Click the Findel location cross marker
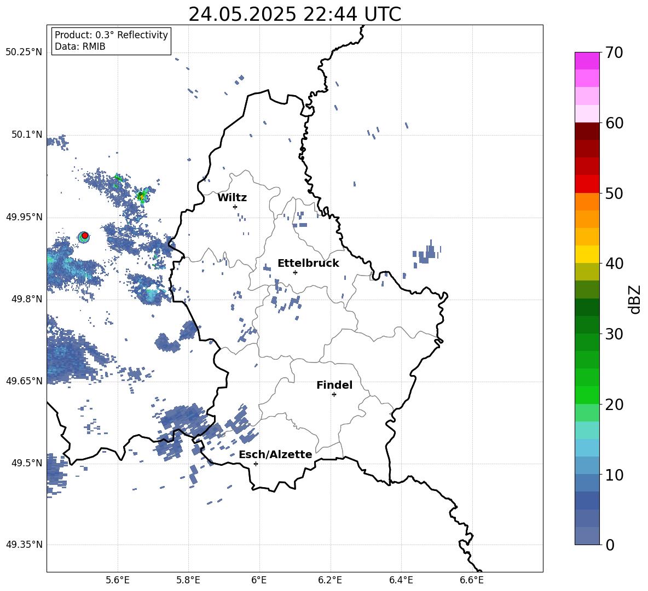 pos(334,395)
